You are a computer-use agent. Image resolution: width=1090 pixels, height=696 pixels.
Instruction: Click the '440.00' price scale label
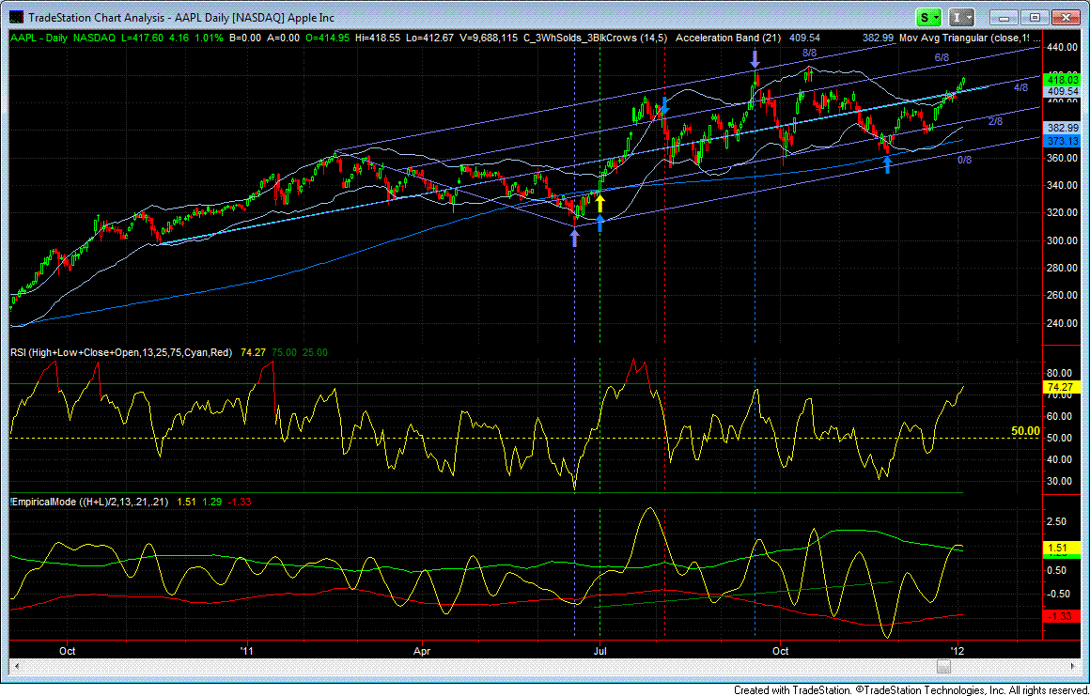click(1063, 48)
